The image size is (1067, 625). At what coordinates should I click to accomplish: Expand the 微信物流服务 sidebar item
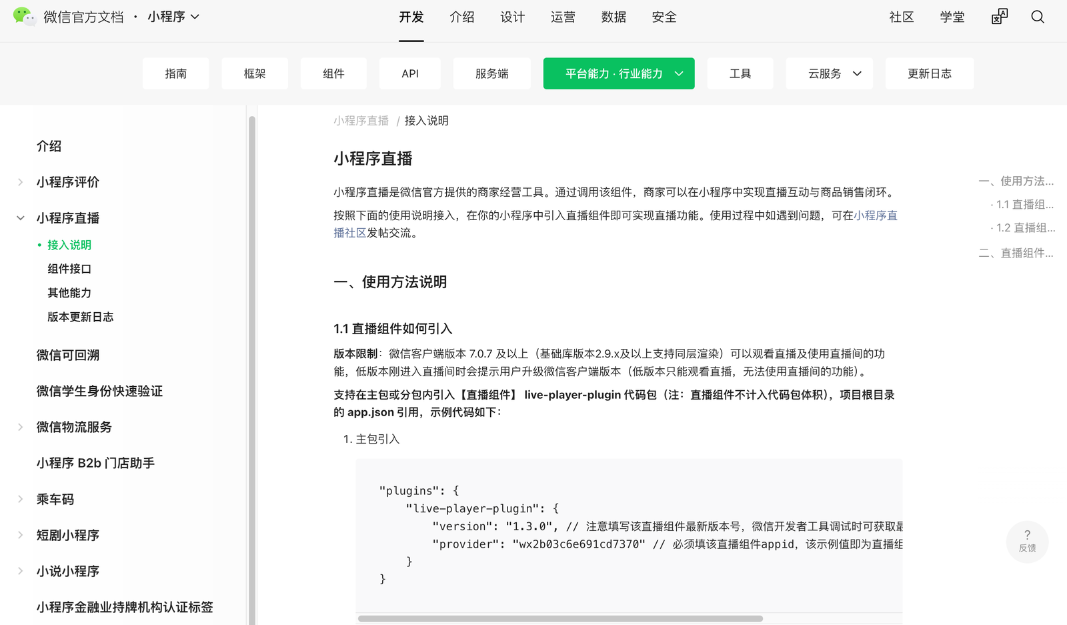(x=21, y=427)
